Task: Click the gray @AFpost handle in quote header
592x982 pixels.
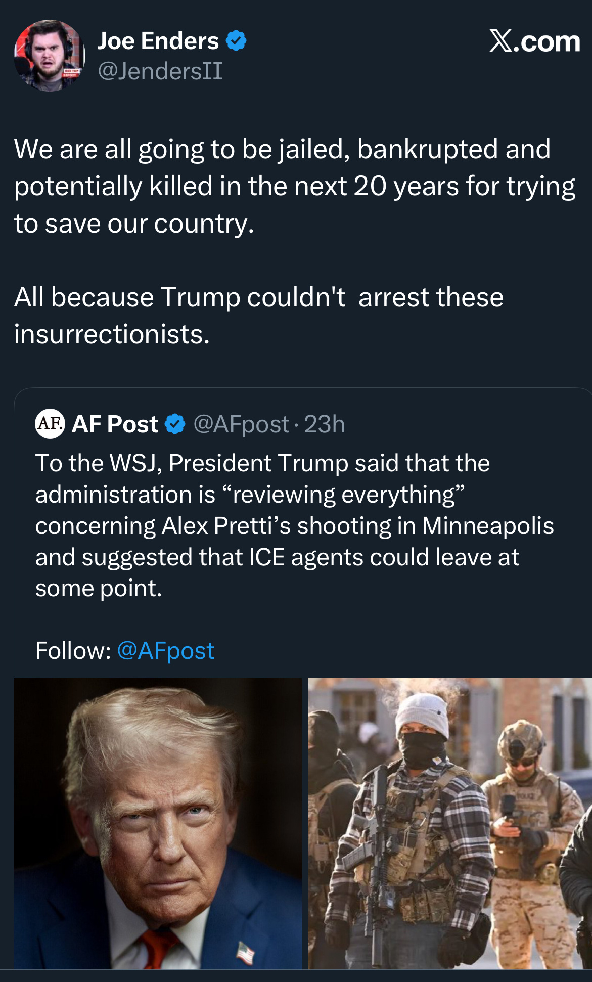Action: (241, 424)
